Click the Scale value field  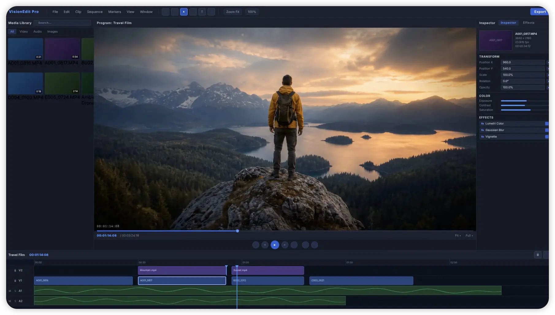pyautogui.click(x=523, y=75)
